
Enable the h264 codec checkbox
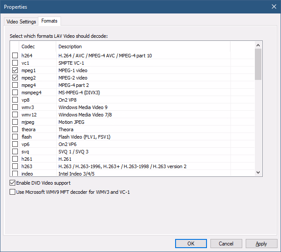point(15,56)
